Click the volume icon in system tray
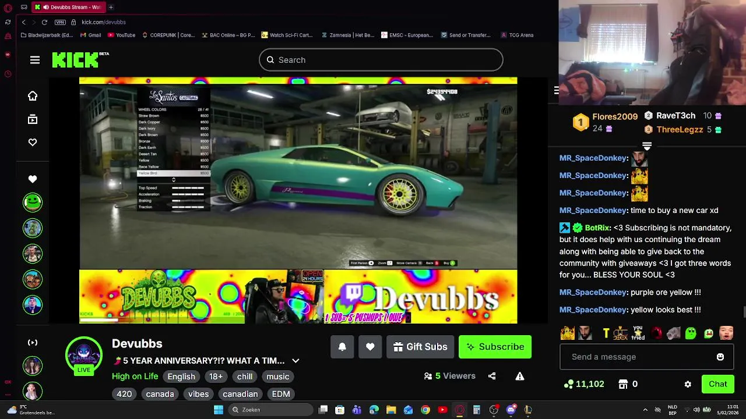746x419 pixels. tap(696, 410)
